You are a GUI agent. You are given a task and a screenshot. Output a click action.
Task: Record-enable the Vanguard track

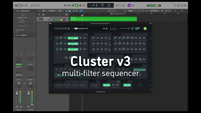pyautogui.click(x=49, y=20)
